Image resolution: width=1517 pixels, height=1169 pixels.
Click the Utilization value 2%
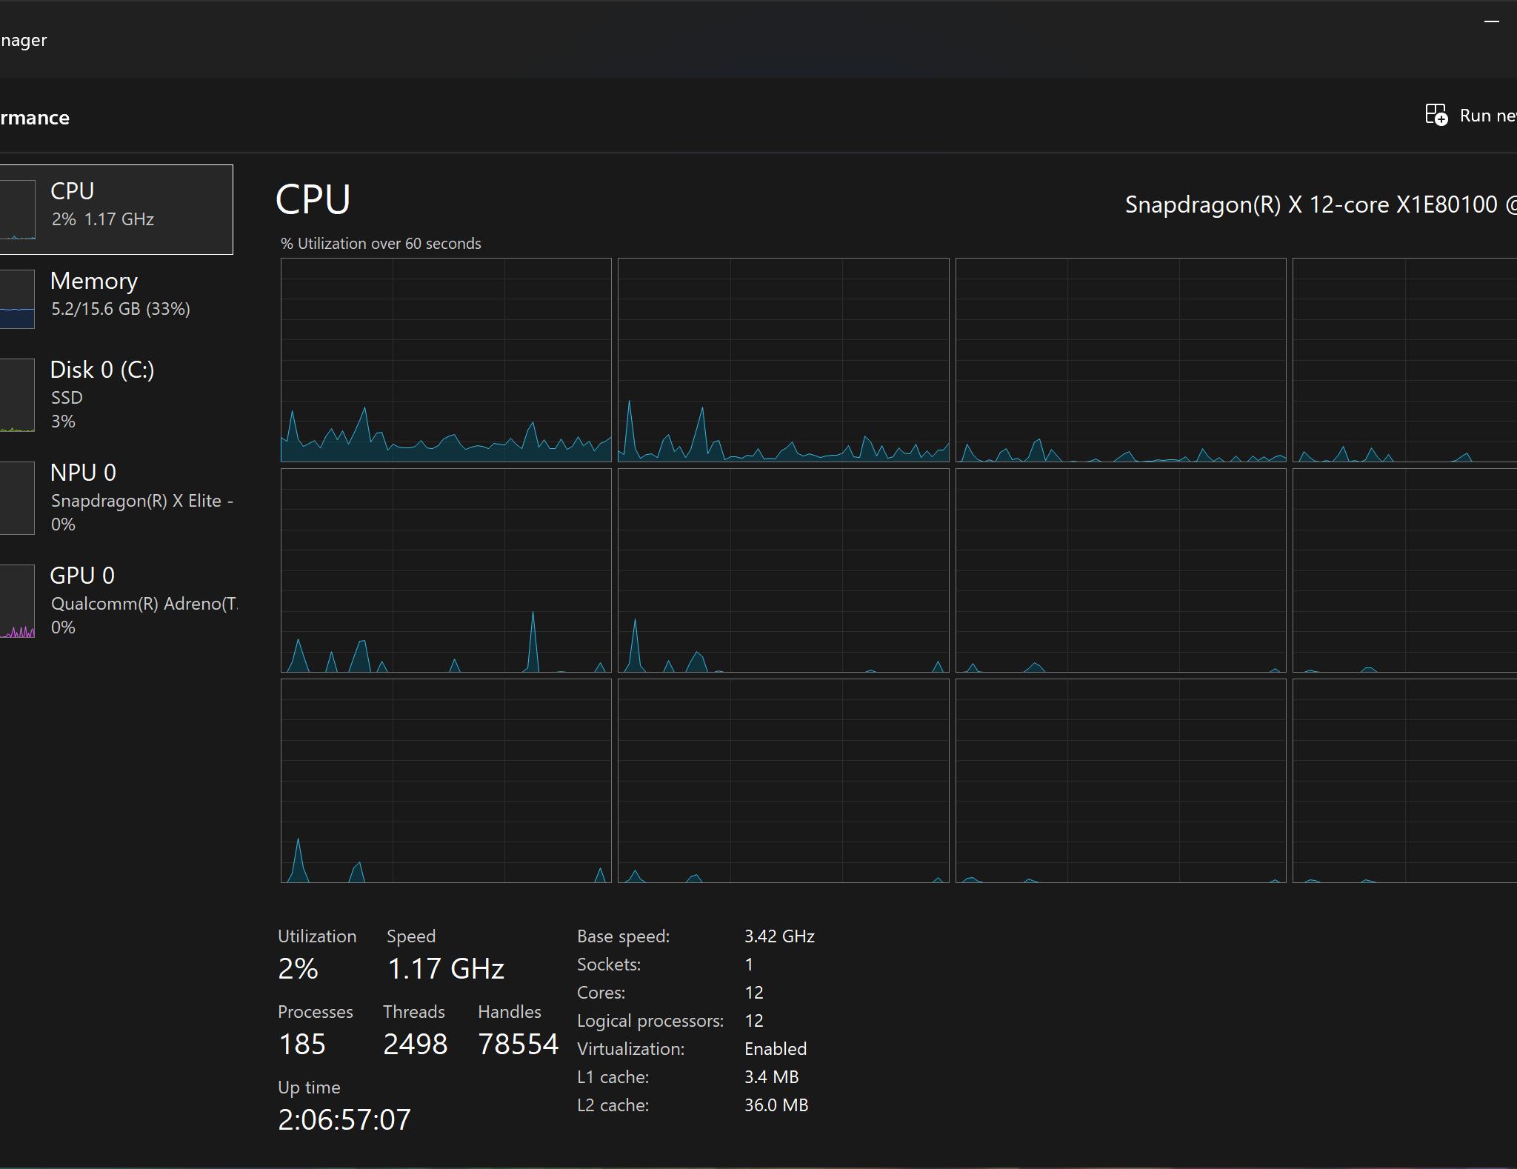click(298, 969)
